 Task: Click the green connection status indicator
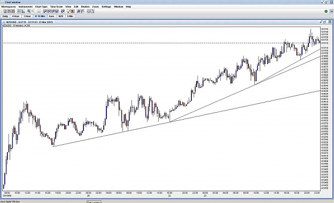326,11
